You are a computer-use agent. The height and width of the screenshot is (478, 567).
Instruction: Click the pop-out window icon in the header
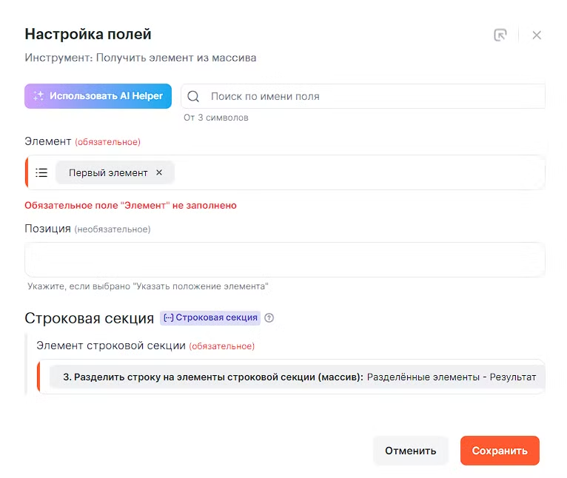click(500, 35)
